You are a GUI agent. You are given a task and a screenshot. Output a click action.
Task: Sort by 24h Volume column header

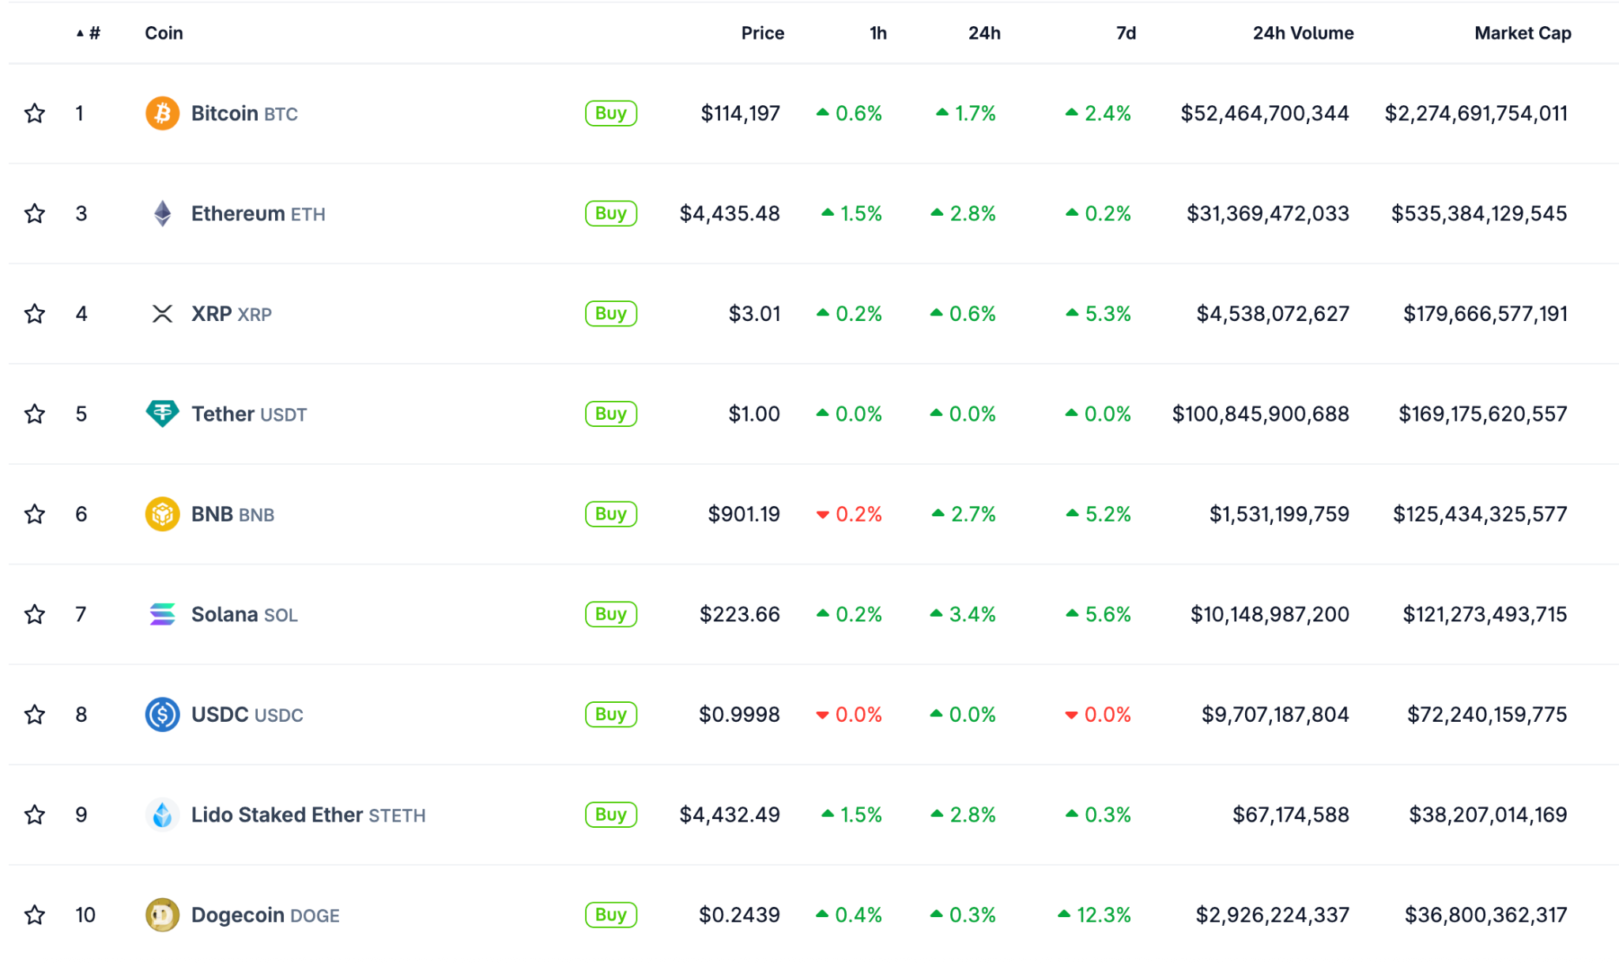click(x=1303, y=33)
